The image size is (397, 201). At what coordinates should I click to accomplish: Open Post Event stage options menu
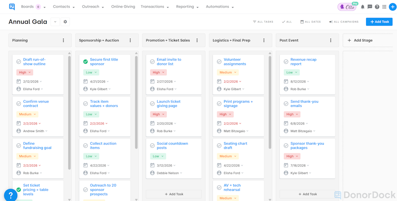[x=331, y=40]
